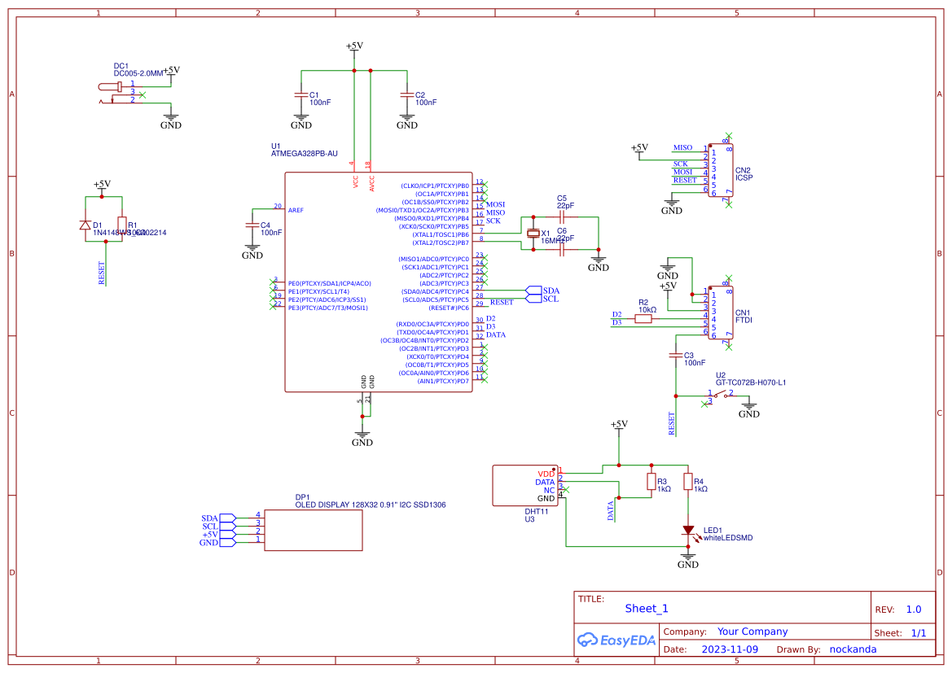Viewport: 952px width, 673px height.
Task: Select the C2 100nF capacitor symbol
Action: 407,94
